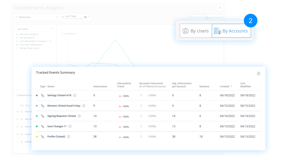This screenshot has height=159, width=282.
Task: Click info icon next to Settings Clicked 4/18
Action: tap(75, 96)
